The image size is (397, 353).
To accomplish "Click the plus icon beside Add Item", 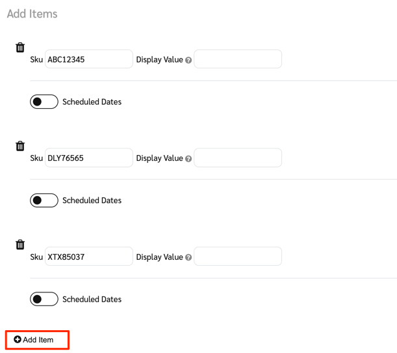I will (x=18, y=339).
